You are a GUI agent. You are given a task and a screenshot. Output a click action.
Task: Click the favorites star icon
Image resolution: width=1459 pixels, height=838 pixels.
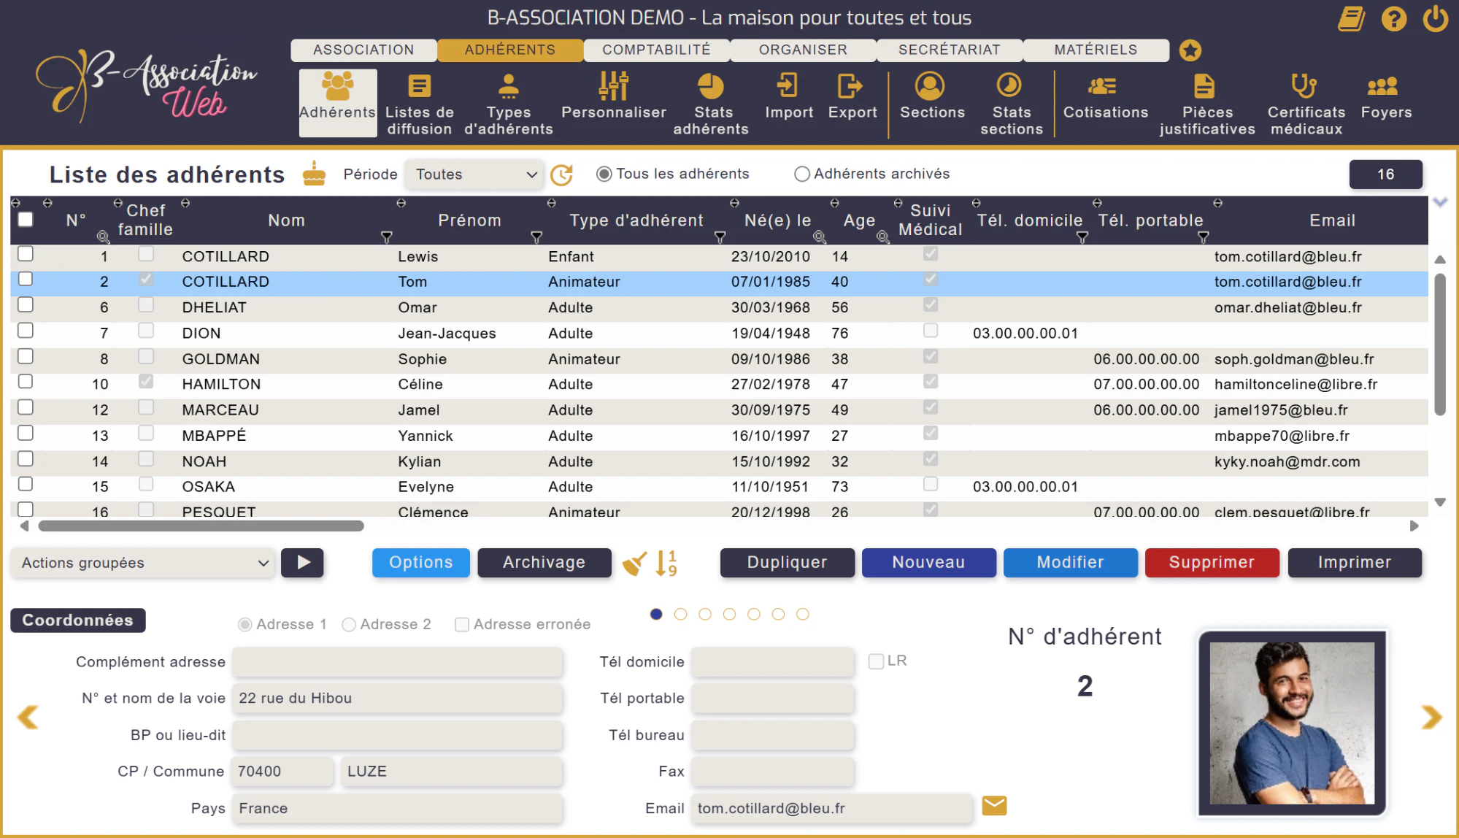click(1190, 50)
